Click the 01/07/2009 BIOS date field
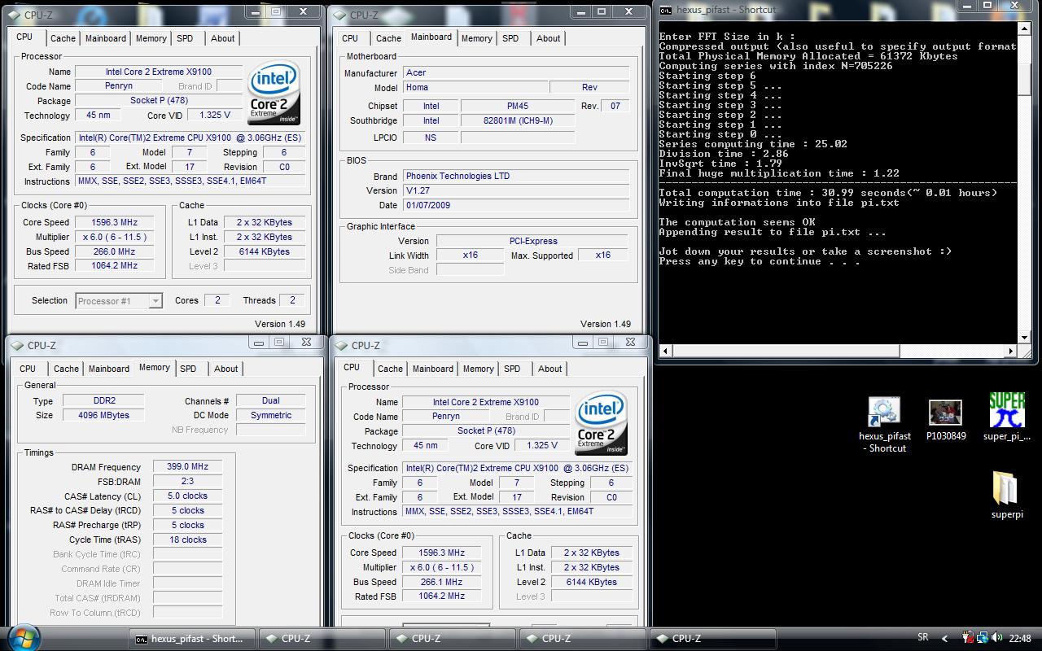The width and height of the screenshot is (1042, 651). click(x=516, y=206)
